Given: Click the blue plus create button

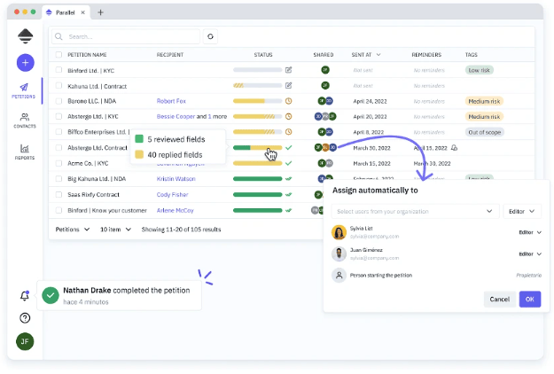Looking at the screenshot, I should click(x=25, y=63).
